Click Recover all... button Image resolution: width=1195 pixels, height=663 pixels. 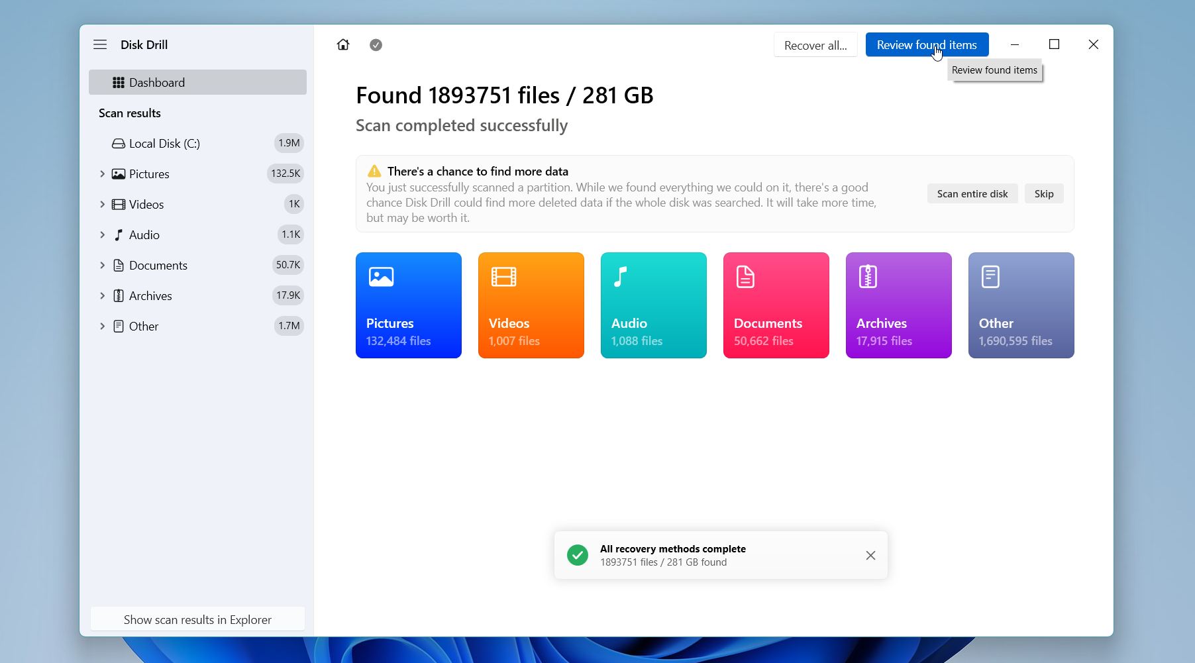(x=815, y=45)
